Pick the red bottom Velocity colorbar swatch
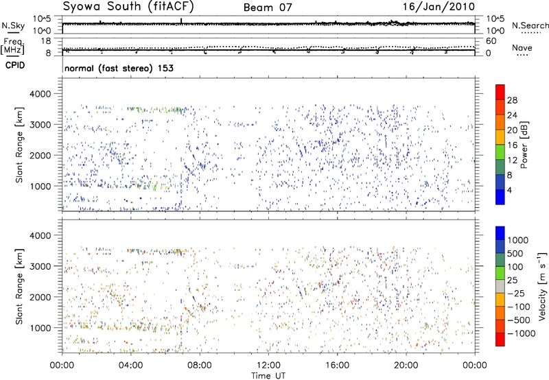Viewport: 549px width, 380px height. (500, 340)
